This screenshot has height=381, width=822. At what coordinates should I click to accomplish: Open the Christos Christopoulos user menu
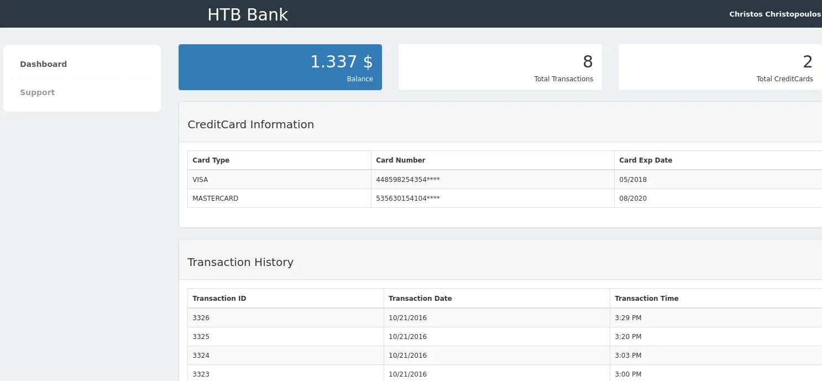coord(774,14)
